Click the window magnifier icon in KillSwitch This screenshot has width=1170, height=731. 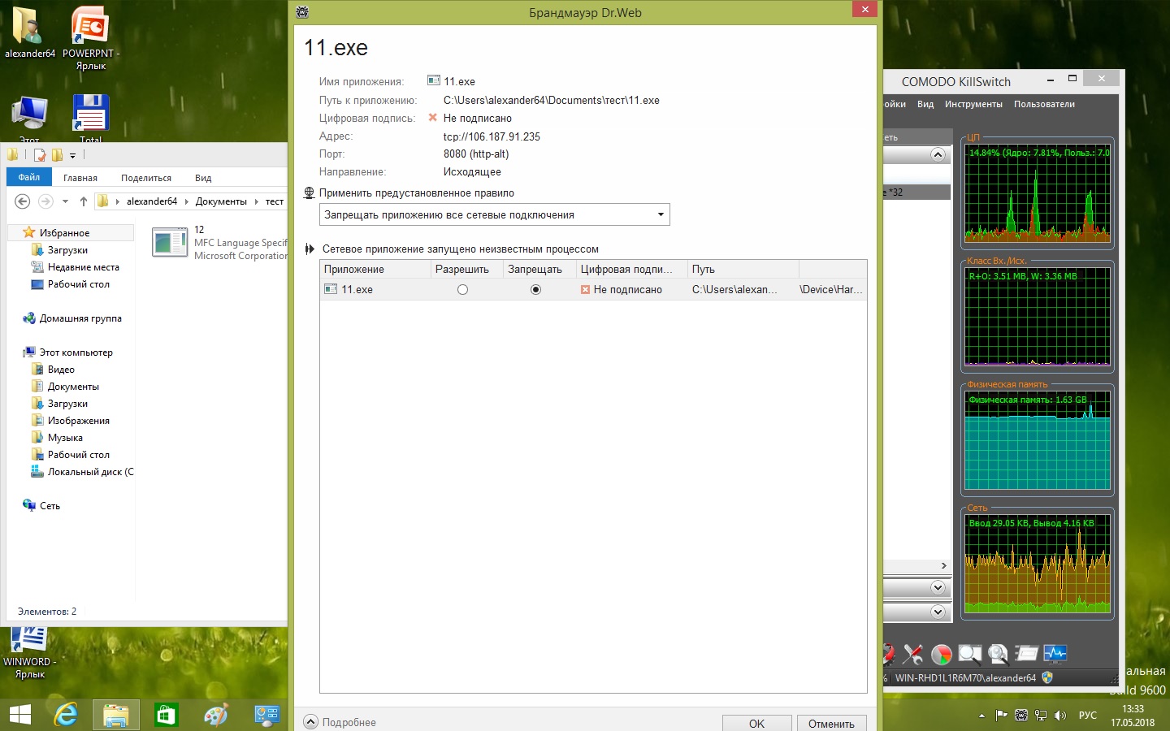(x=970, y=654)
